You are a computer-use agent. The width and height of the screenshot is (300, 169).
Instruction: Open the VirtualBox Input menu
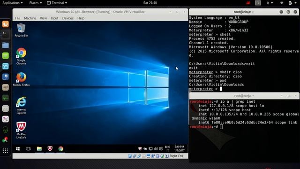pyautogui.click(x=54, y=18)
